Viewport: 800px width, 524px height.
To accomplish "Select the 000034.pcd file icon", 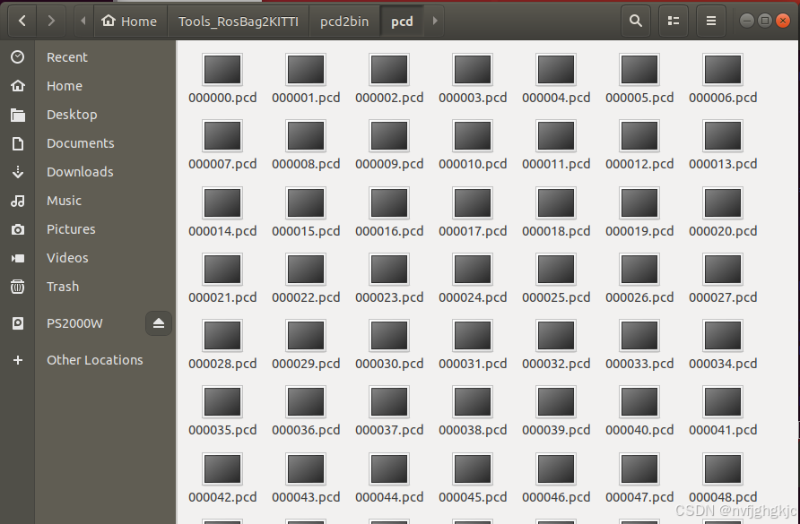I will tap(723, 335).
